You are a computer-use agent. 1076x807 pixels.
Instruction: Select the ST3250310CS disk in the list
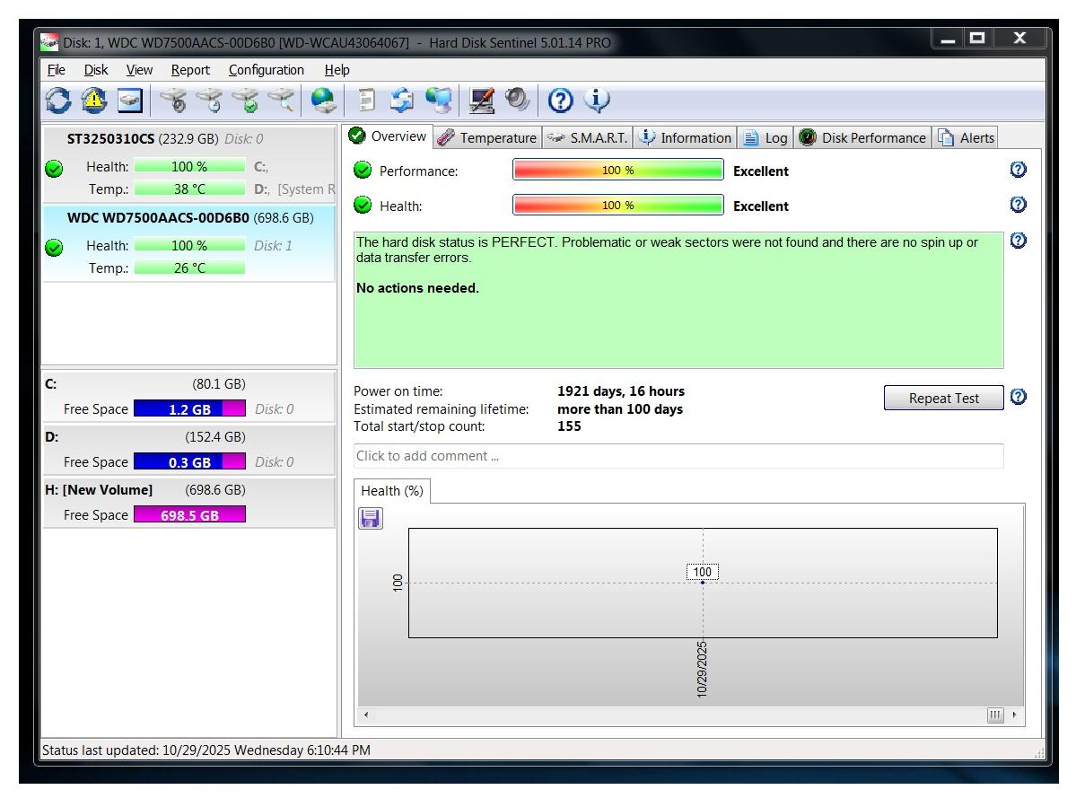(110, 139)
